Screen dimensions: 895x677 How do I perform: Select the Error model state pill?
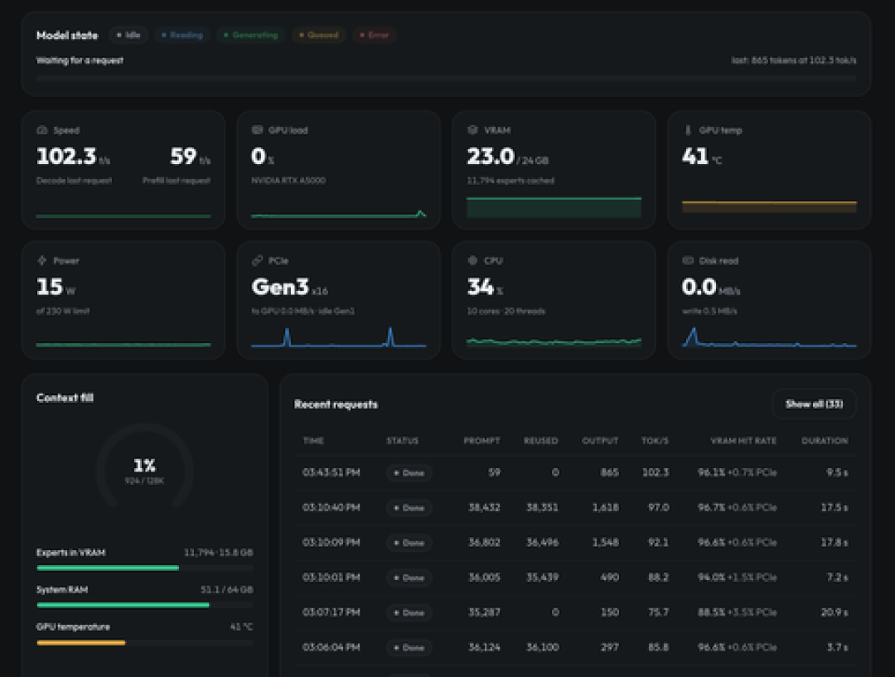click(375, 35)
